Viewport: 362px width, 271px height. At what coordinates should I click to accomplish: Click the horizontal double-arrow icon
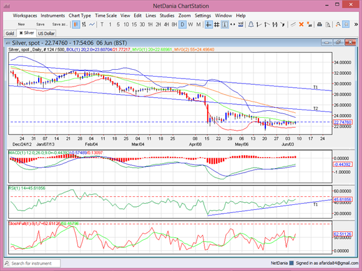click(x=233, y=24)
